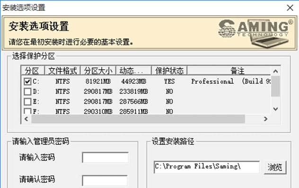Close the 安装选项设置 dialog
This screenshot has height=188, width=299.
(x=290, y=8)
